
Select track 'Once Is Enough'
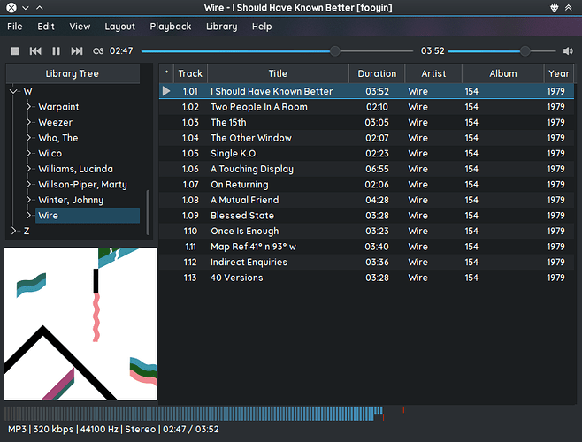tap(367, 232)
